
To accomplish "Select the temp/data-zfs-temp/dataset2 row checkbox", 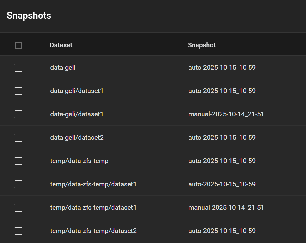I will [18, 231].
